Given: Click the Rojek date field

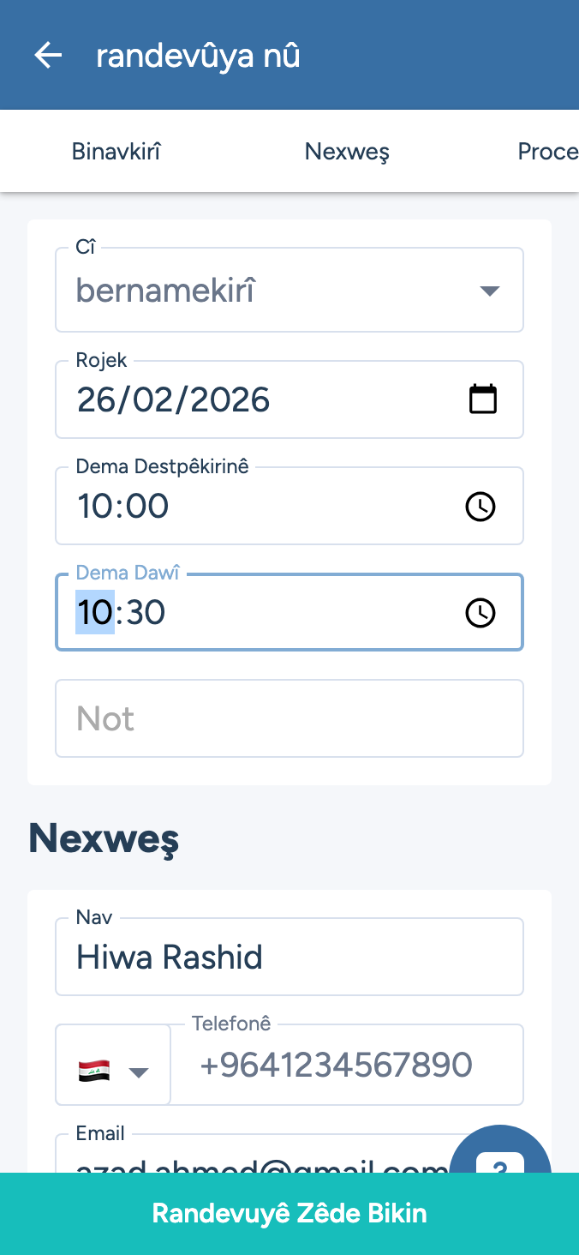Looking at the screenshot, I should (x=257, y=400).
